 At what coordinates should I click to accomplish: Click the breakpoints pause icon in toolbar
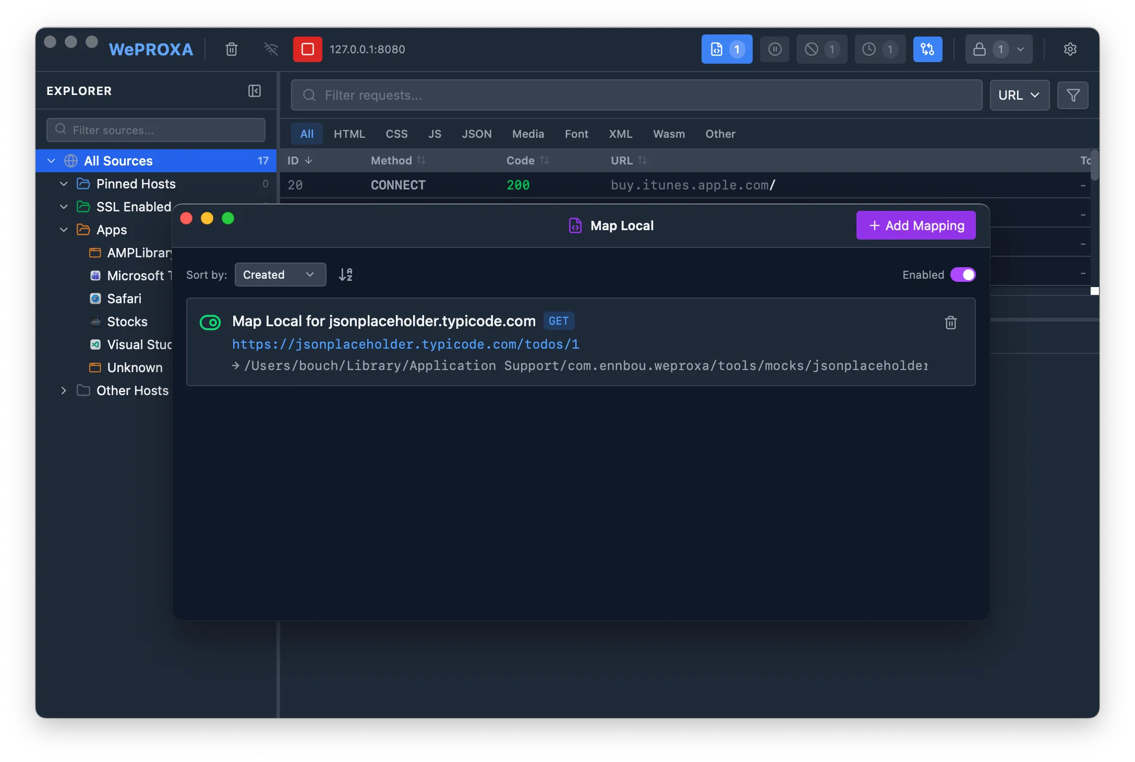pos(775,49)
